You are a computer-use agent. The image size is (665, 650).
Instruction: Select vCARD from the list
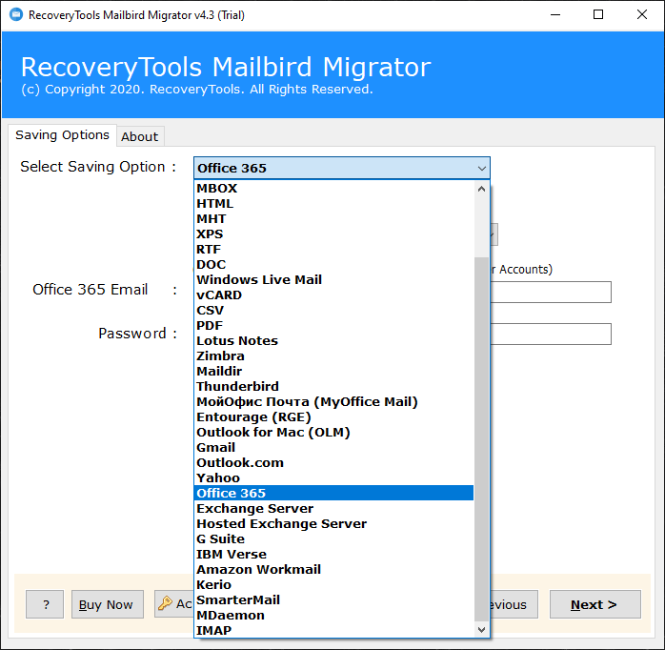pyautogui.click(x=333, y=295)
